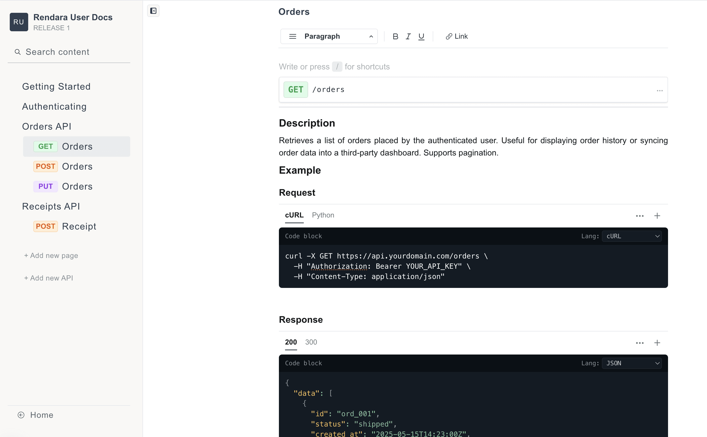Add a new request example with the plus icon
This screenshot has width=707, height=437.
(657, 216)
